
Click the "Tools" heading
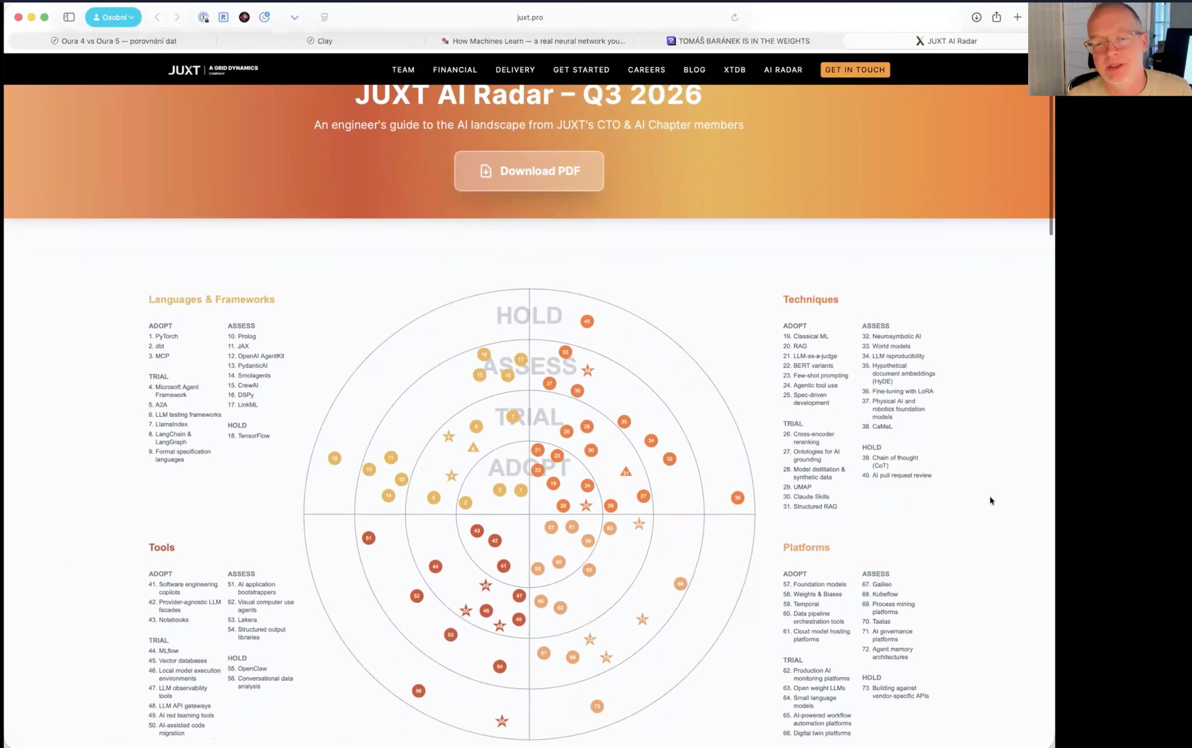pyautogui.click(x=162, y=547)
